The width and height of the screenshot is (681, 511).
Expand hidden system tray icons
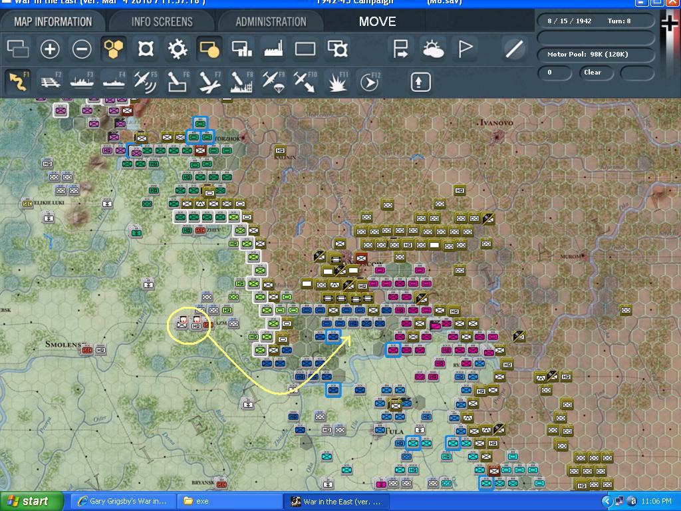[x=606, y=501]
